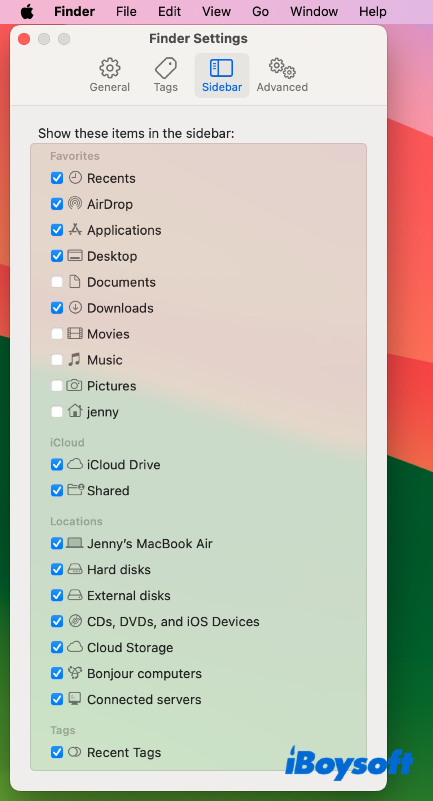The image size is (433, 801).
Task: Uncheck the External disks checkbox
Action: point(57,595)
